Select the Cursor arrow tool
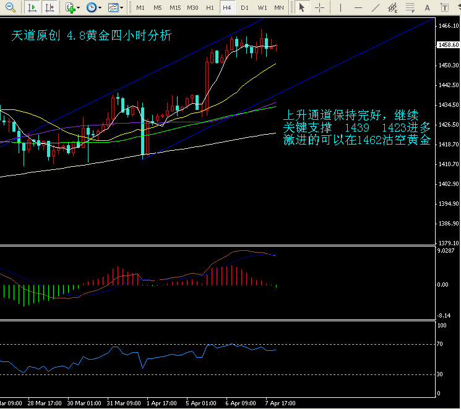The image size is (461, 409). [x=301, y=7]
